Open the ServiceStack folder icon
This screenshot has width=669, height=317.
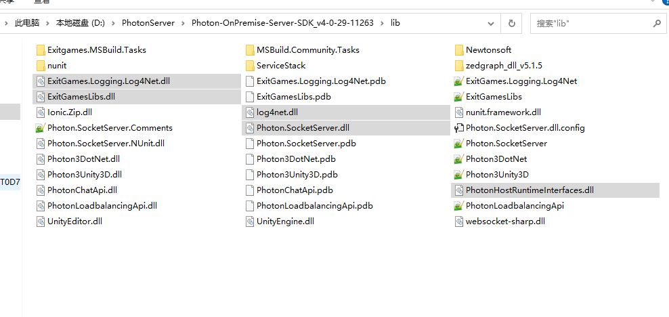(250, 66)
